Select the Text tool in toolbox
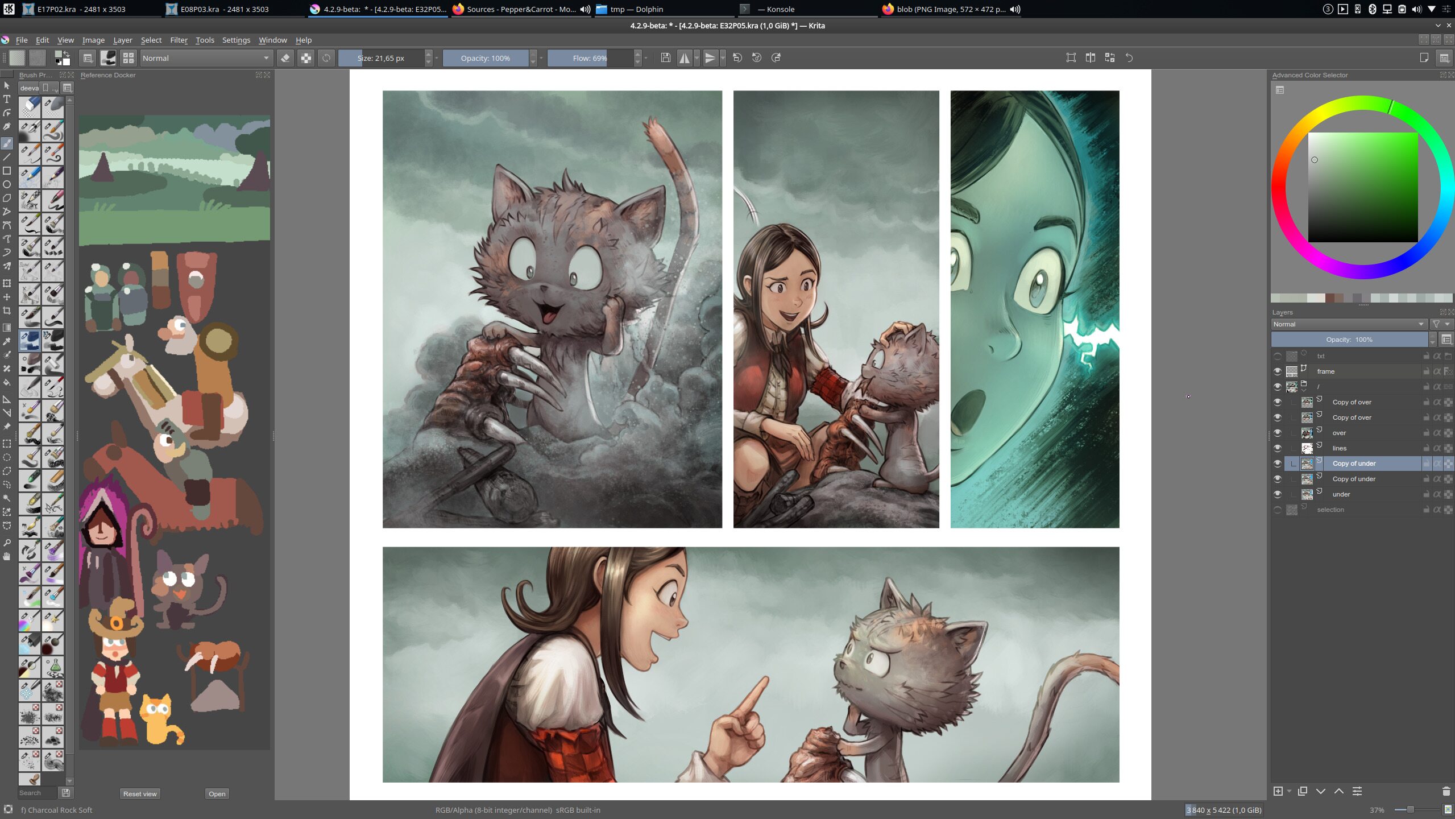Viewport: 1455px width, 819px height. click(7, 99)
